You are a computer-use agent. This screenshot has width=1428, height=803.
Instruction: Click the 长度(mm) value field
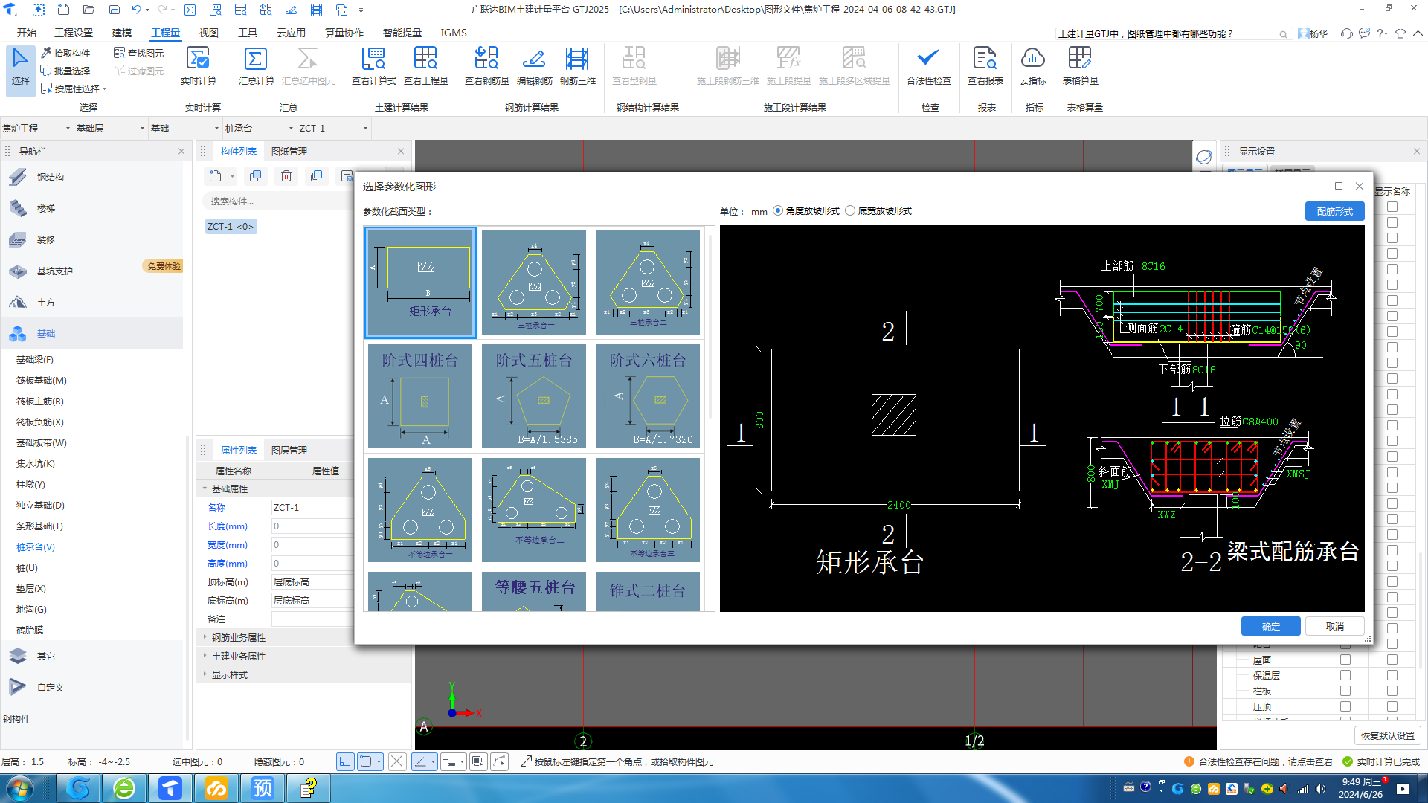(x=312, y=526)
